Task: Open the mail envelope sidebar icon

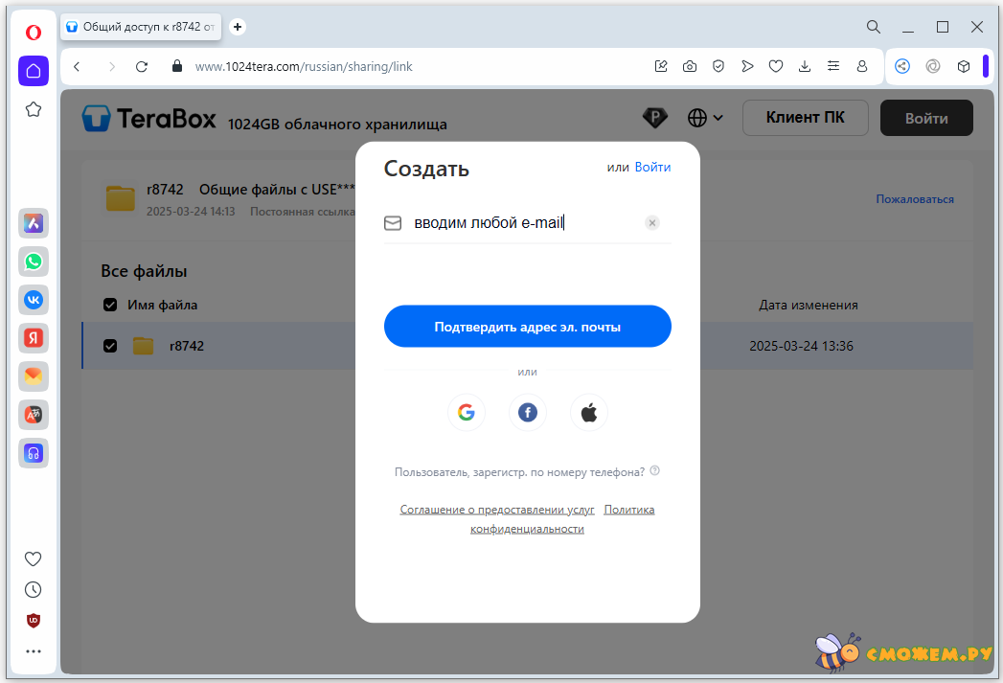Action: [x=34, y=376]
